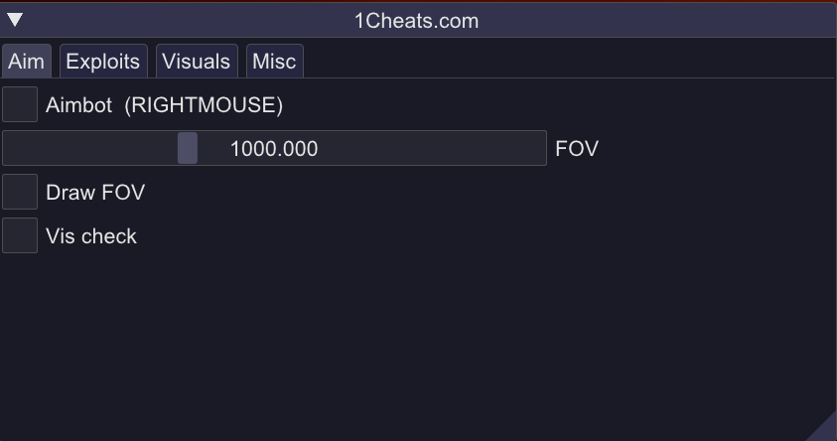Screen dimensions: 837x441
Task: Go to the Misc tab
Action: click(274, 62)
